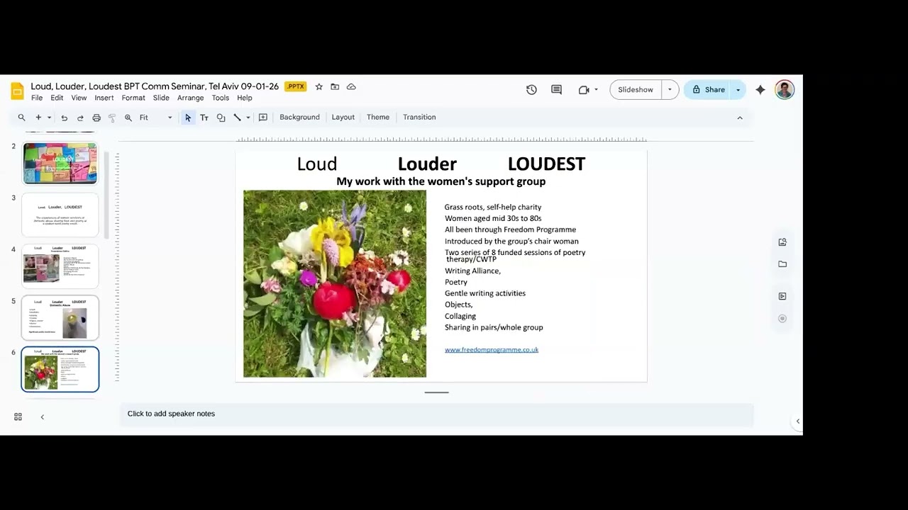Activate the paint format tool
The image size is (908, 510).
point(112,118)
